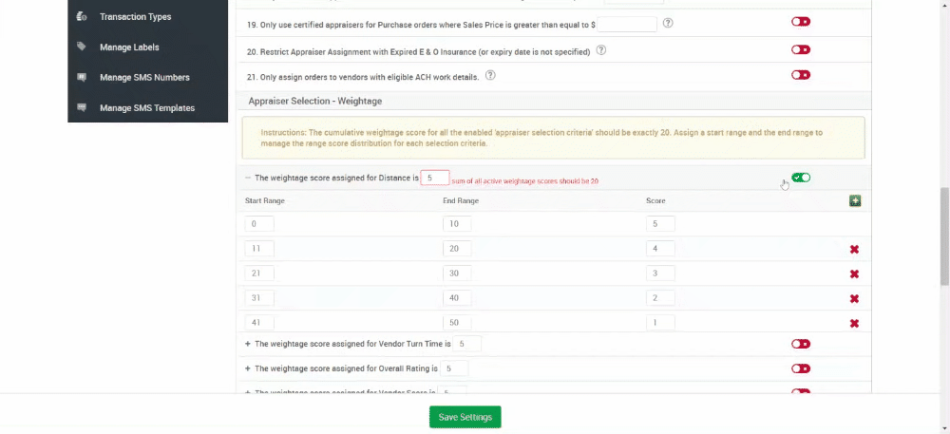Open the Transaction Types sidebar icon
Viewport: 950px width, 434px height.
(x=81, y=16)
